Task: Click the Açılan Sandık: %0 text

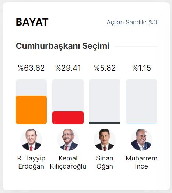Action: point(132,22)
